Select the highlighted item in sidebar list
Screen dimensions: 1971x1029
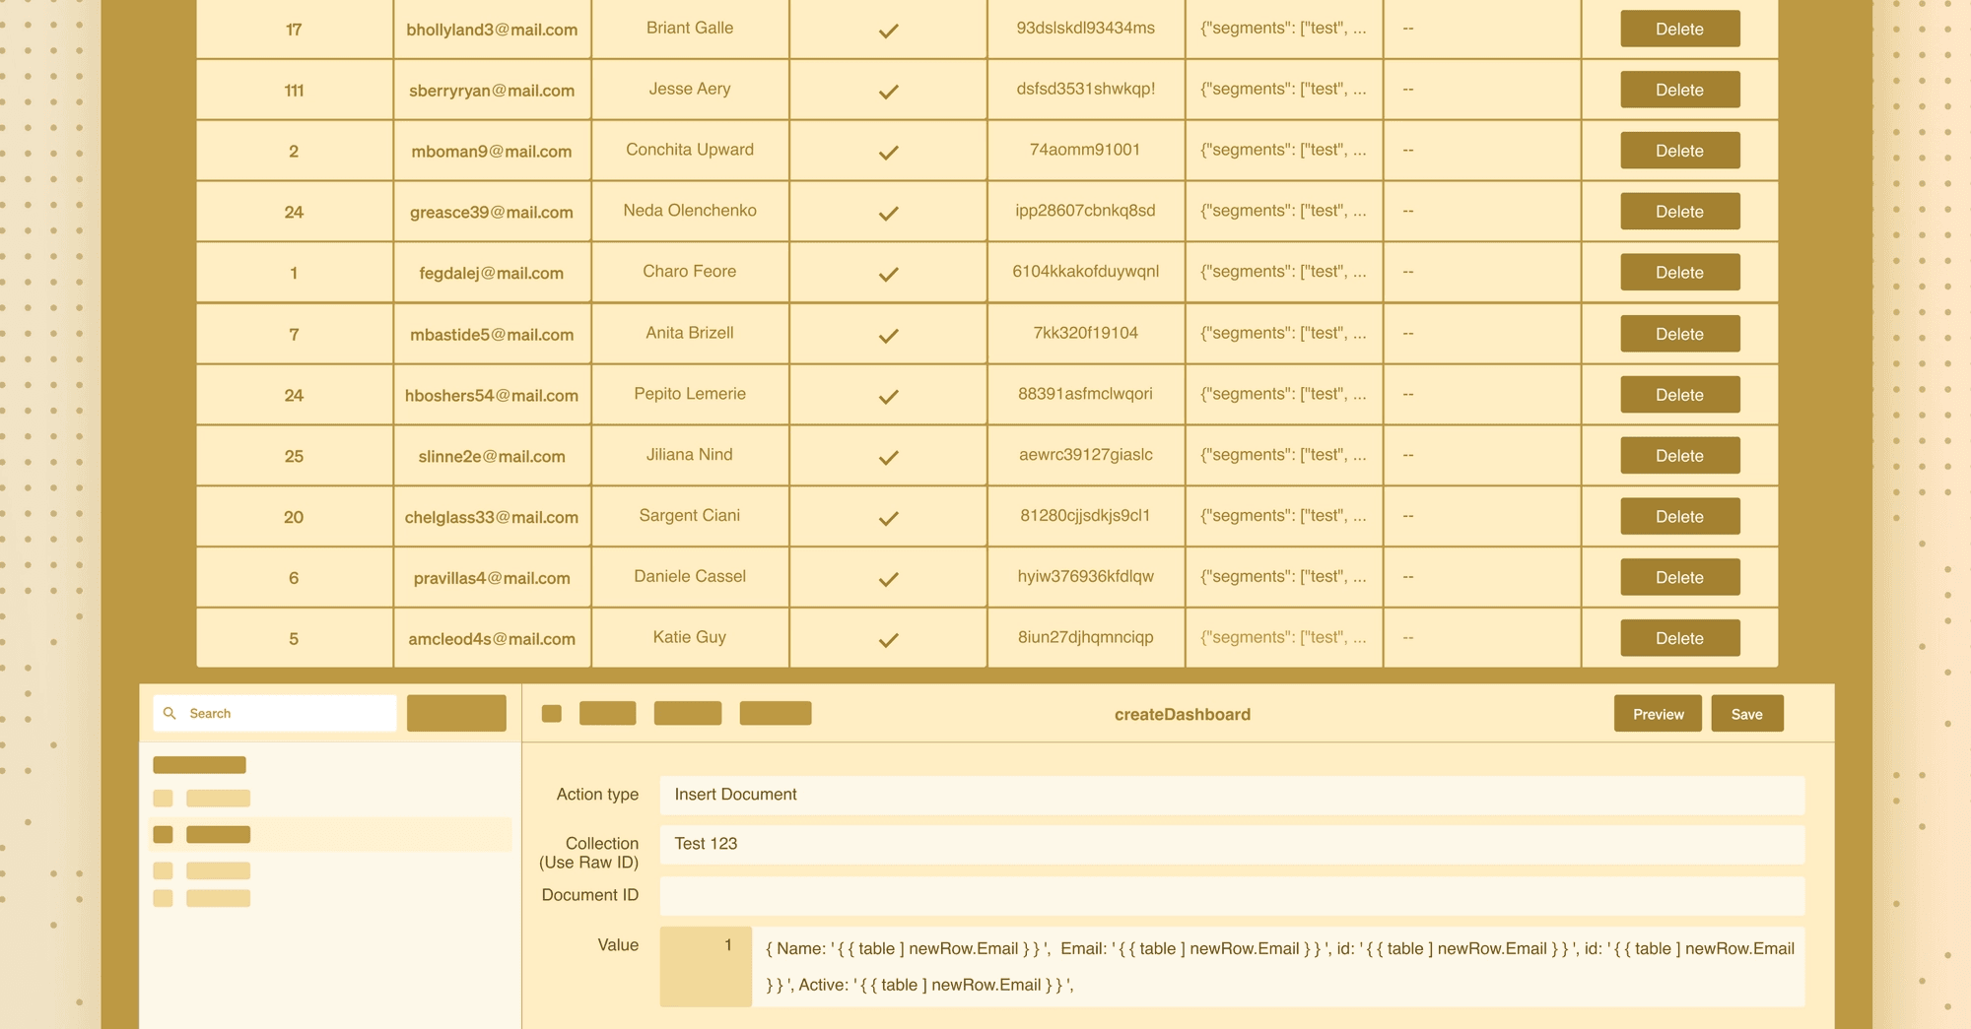tap(219, 834)
